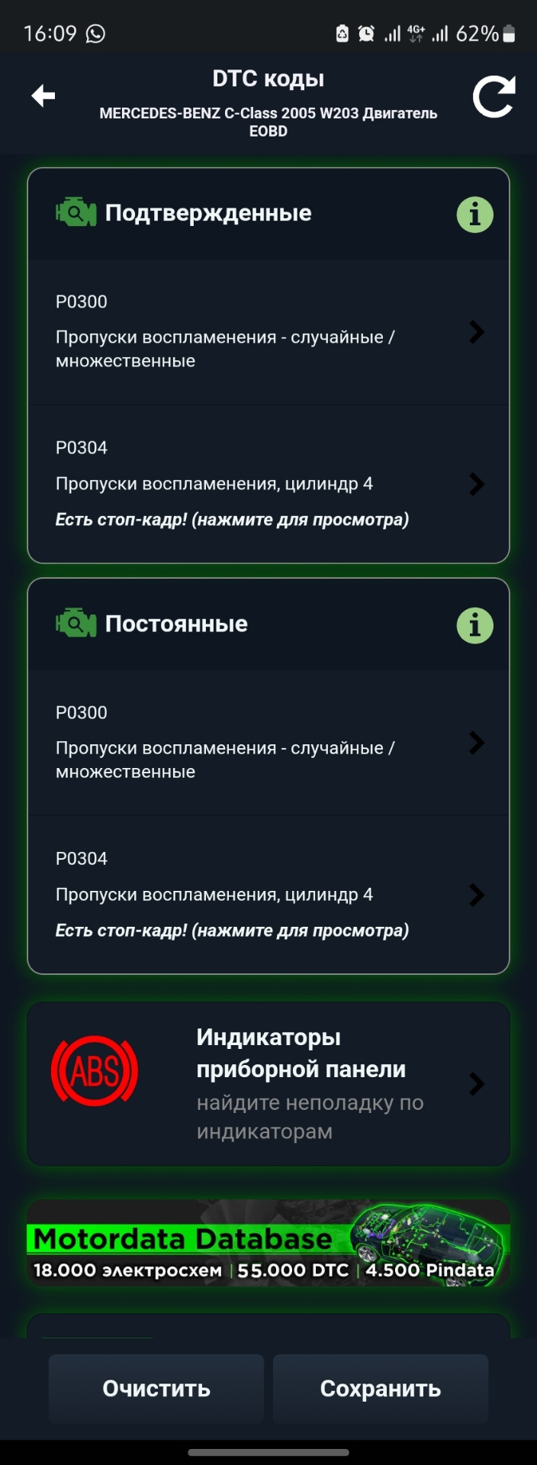Expand the confirmed P0304 cylinder 4 entry
Image resolution: width=537 pixels, height=1465 pixels.
coord(268,466)
